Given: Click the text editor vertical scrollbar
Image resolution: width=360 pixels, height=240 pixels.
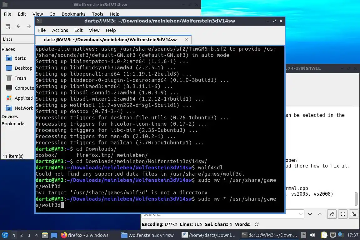Looking at the screenshot, I should click(x=356, y=199).
